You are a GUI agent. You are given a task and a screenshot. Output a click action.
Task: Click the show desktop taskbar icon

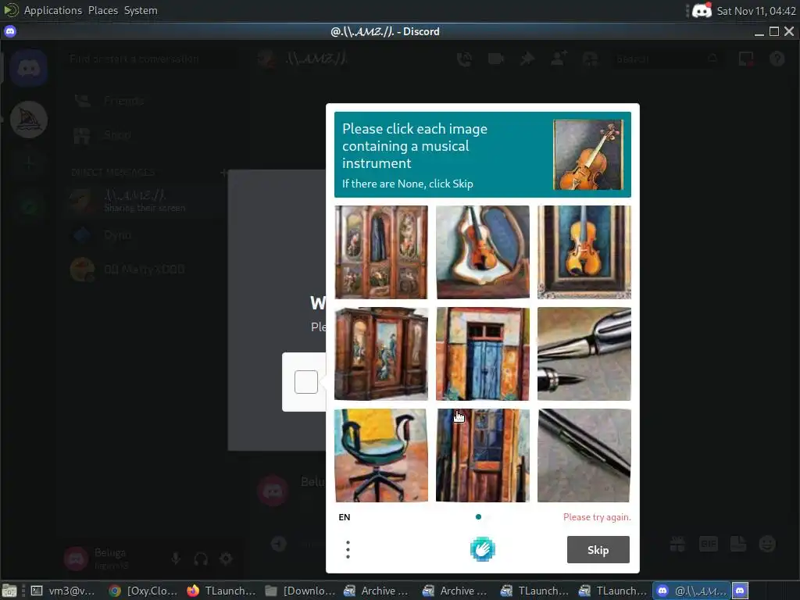coord(9,591)
